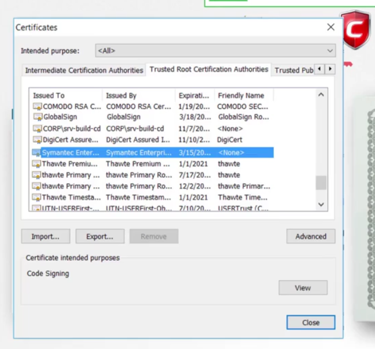375x349 pixels.
Task: Click the Symantec Enterprise certificate icon
Action: [36, 153]
